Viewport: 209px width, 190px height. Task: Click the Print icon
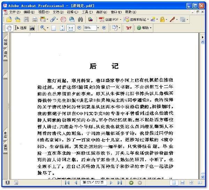[x=35, y=20]
